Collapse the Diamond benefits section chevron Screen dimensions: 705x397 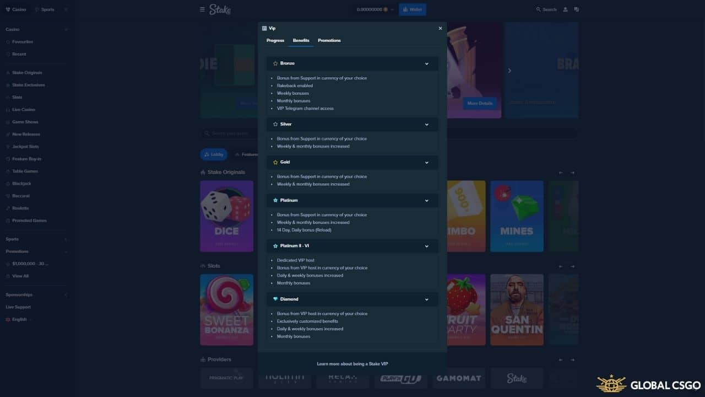pos(426,299)
